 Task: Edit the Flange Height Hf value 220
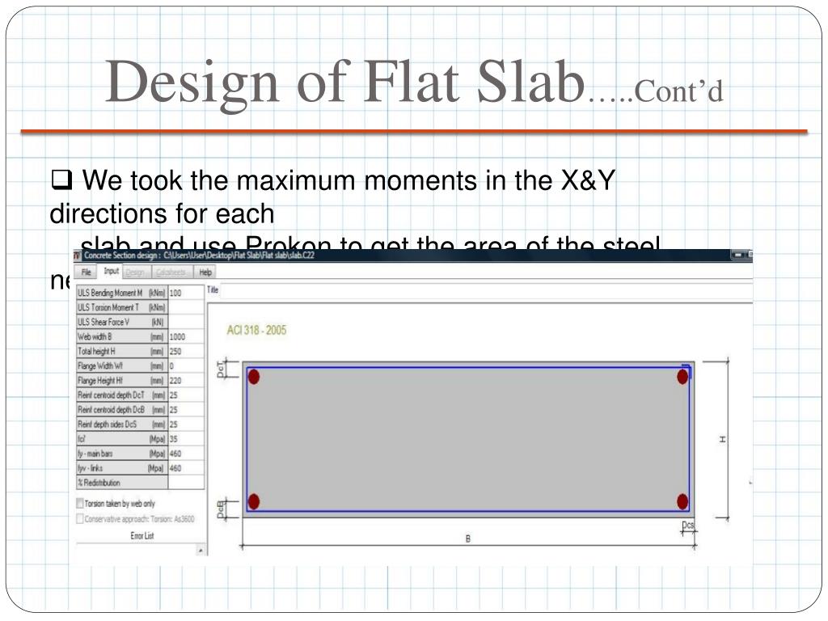[x=186, y=380]
